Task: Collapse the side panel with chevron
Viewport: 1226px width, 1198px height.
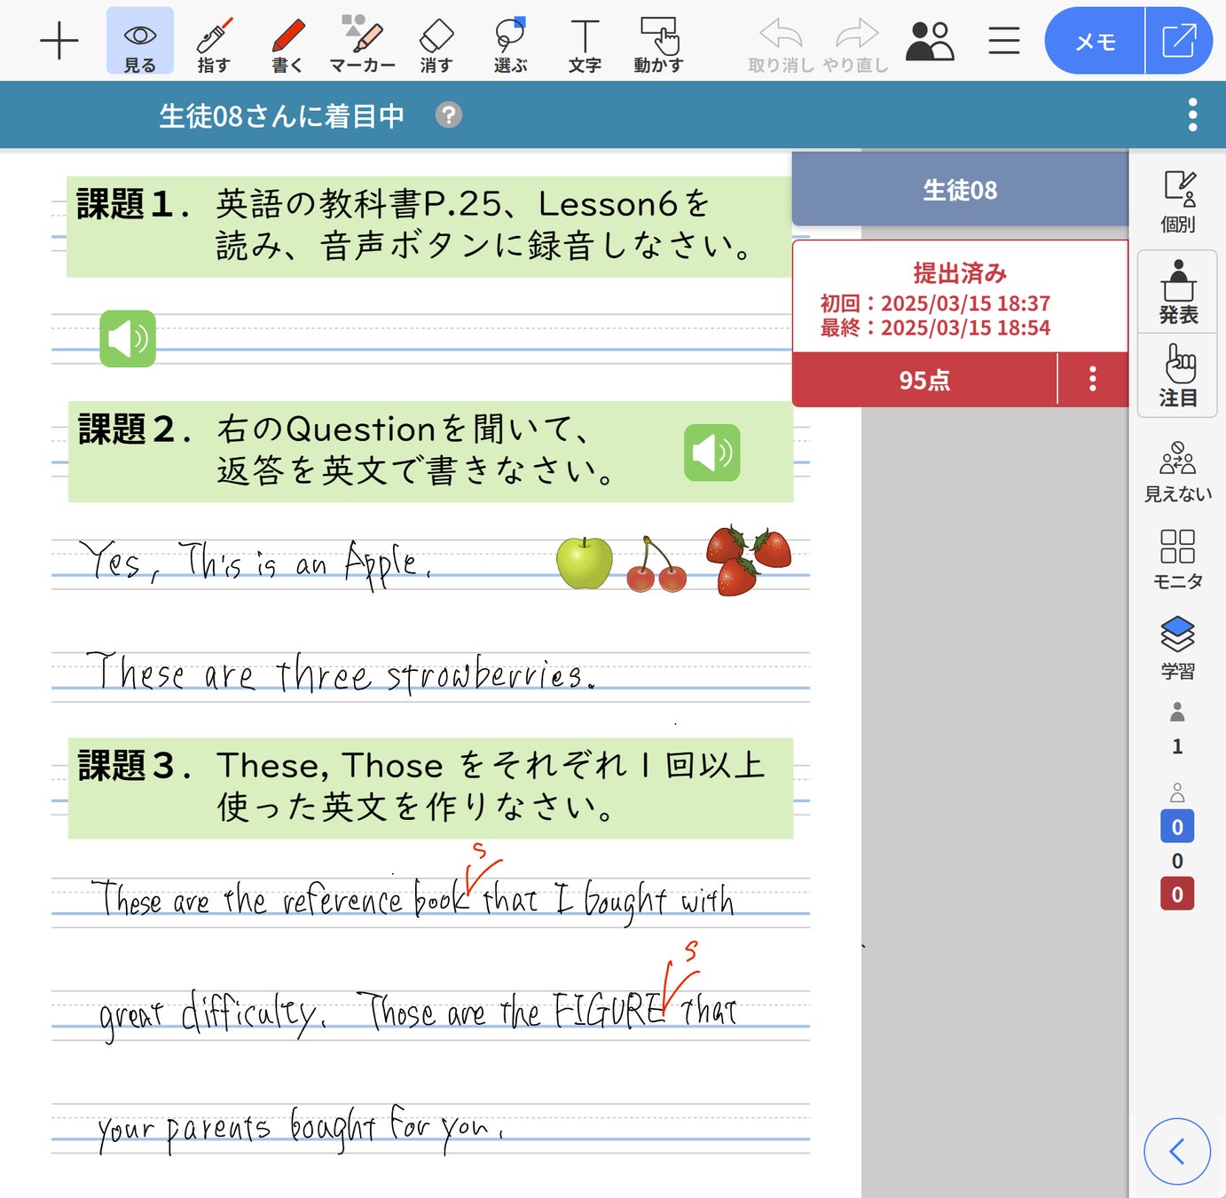Action: (1177, 1151)
